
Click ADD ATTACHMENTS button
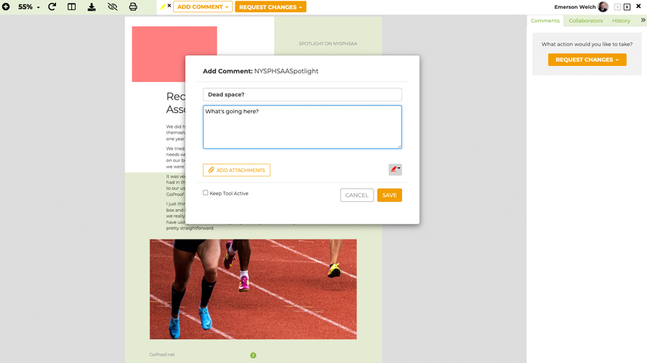tap(236, 170)
